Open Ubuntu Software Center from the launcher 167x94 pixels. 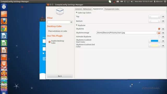[4, 57]
